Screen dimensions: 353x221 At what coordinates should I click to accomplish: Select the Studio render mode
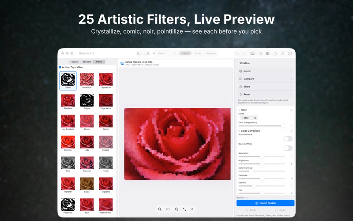coord(198,53)
